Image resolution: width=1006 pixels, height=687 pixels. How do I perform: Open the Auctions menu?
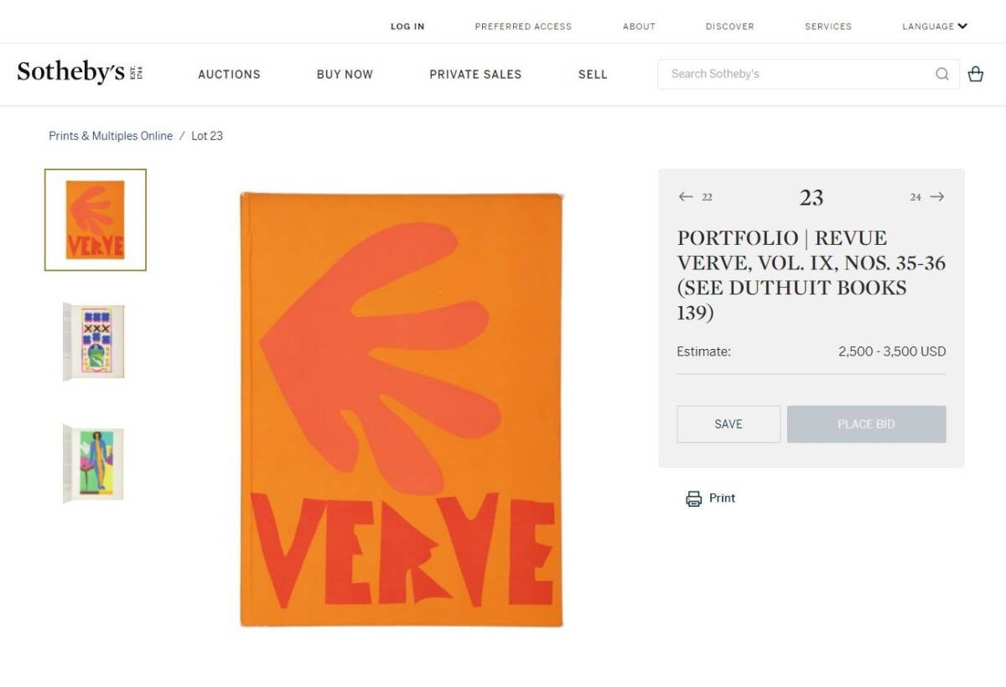(x=229, y=75)
